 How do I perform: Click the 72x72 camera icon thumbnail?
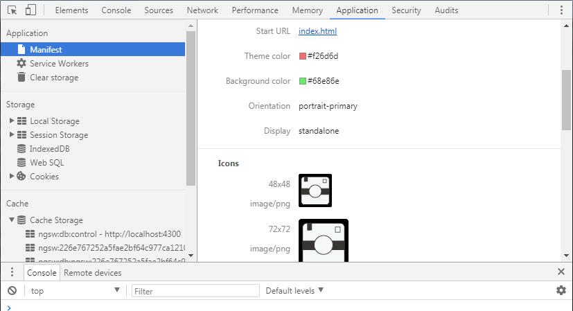pyautogui.click(x=324, y=240)
